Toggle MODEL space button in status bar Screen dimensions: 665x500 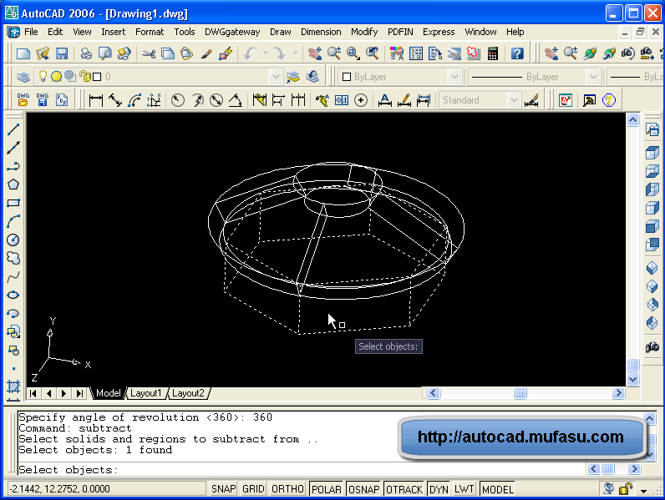[497, 489]
